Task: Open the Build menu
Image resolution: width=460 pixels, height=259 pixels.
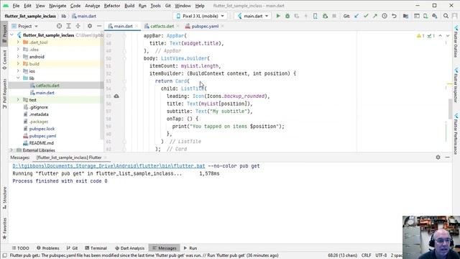Action: [129, 6]
